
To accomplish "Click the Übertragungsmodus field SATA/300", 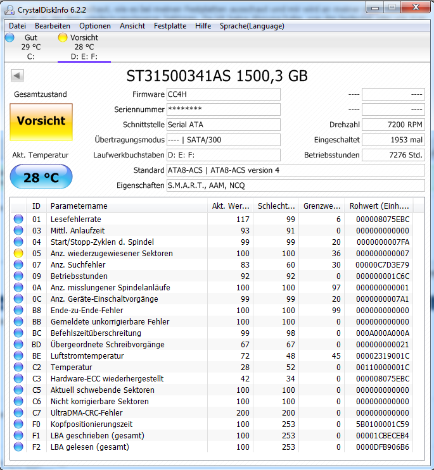I will [x=224, y=140].
